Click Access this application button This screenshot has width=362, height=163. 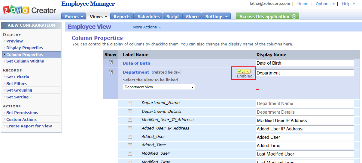(x=267, y=16)
